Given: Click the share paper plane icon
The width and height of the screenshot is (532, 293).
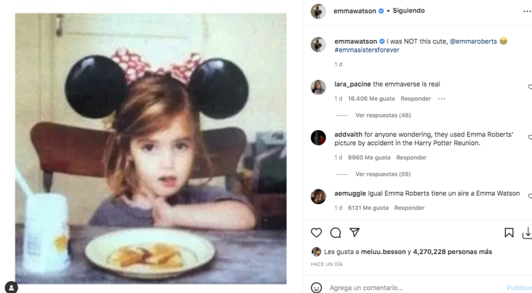Looking at the screenshot, I should 354,233.
